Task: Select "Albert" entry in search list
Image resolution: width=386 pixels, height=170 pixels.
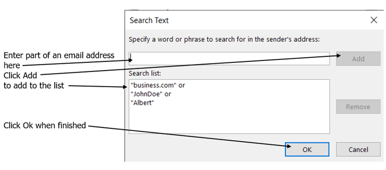Action: point(142,103)
